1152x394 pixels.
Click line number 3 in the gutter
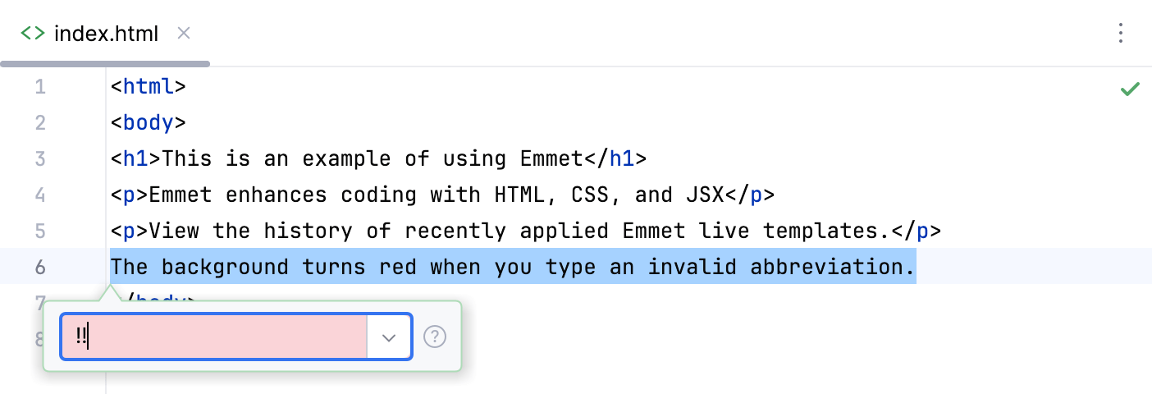coord(40,158)
